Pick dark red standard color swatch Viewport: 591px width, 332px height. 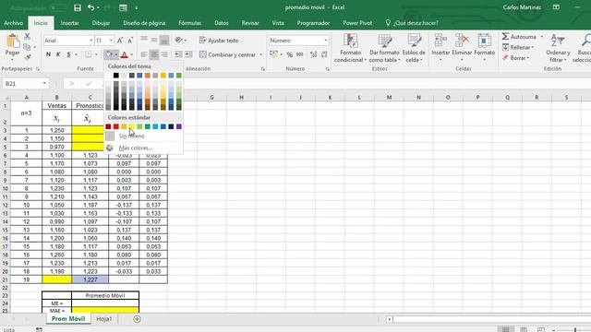[x=108, y=127]
